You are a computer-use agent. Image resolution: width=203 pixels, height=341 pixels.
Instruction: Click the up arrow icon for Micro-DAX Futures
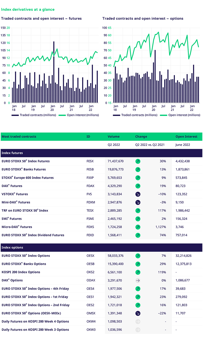[138, 227]
